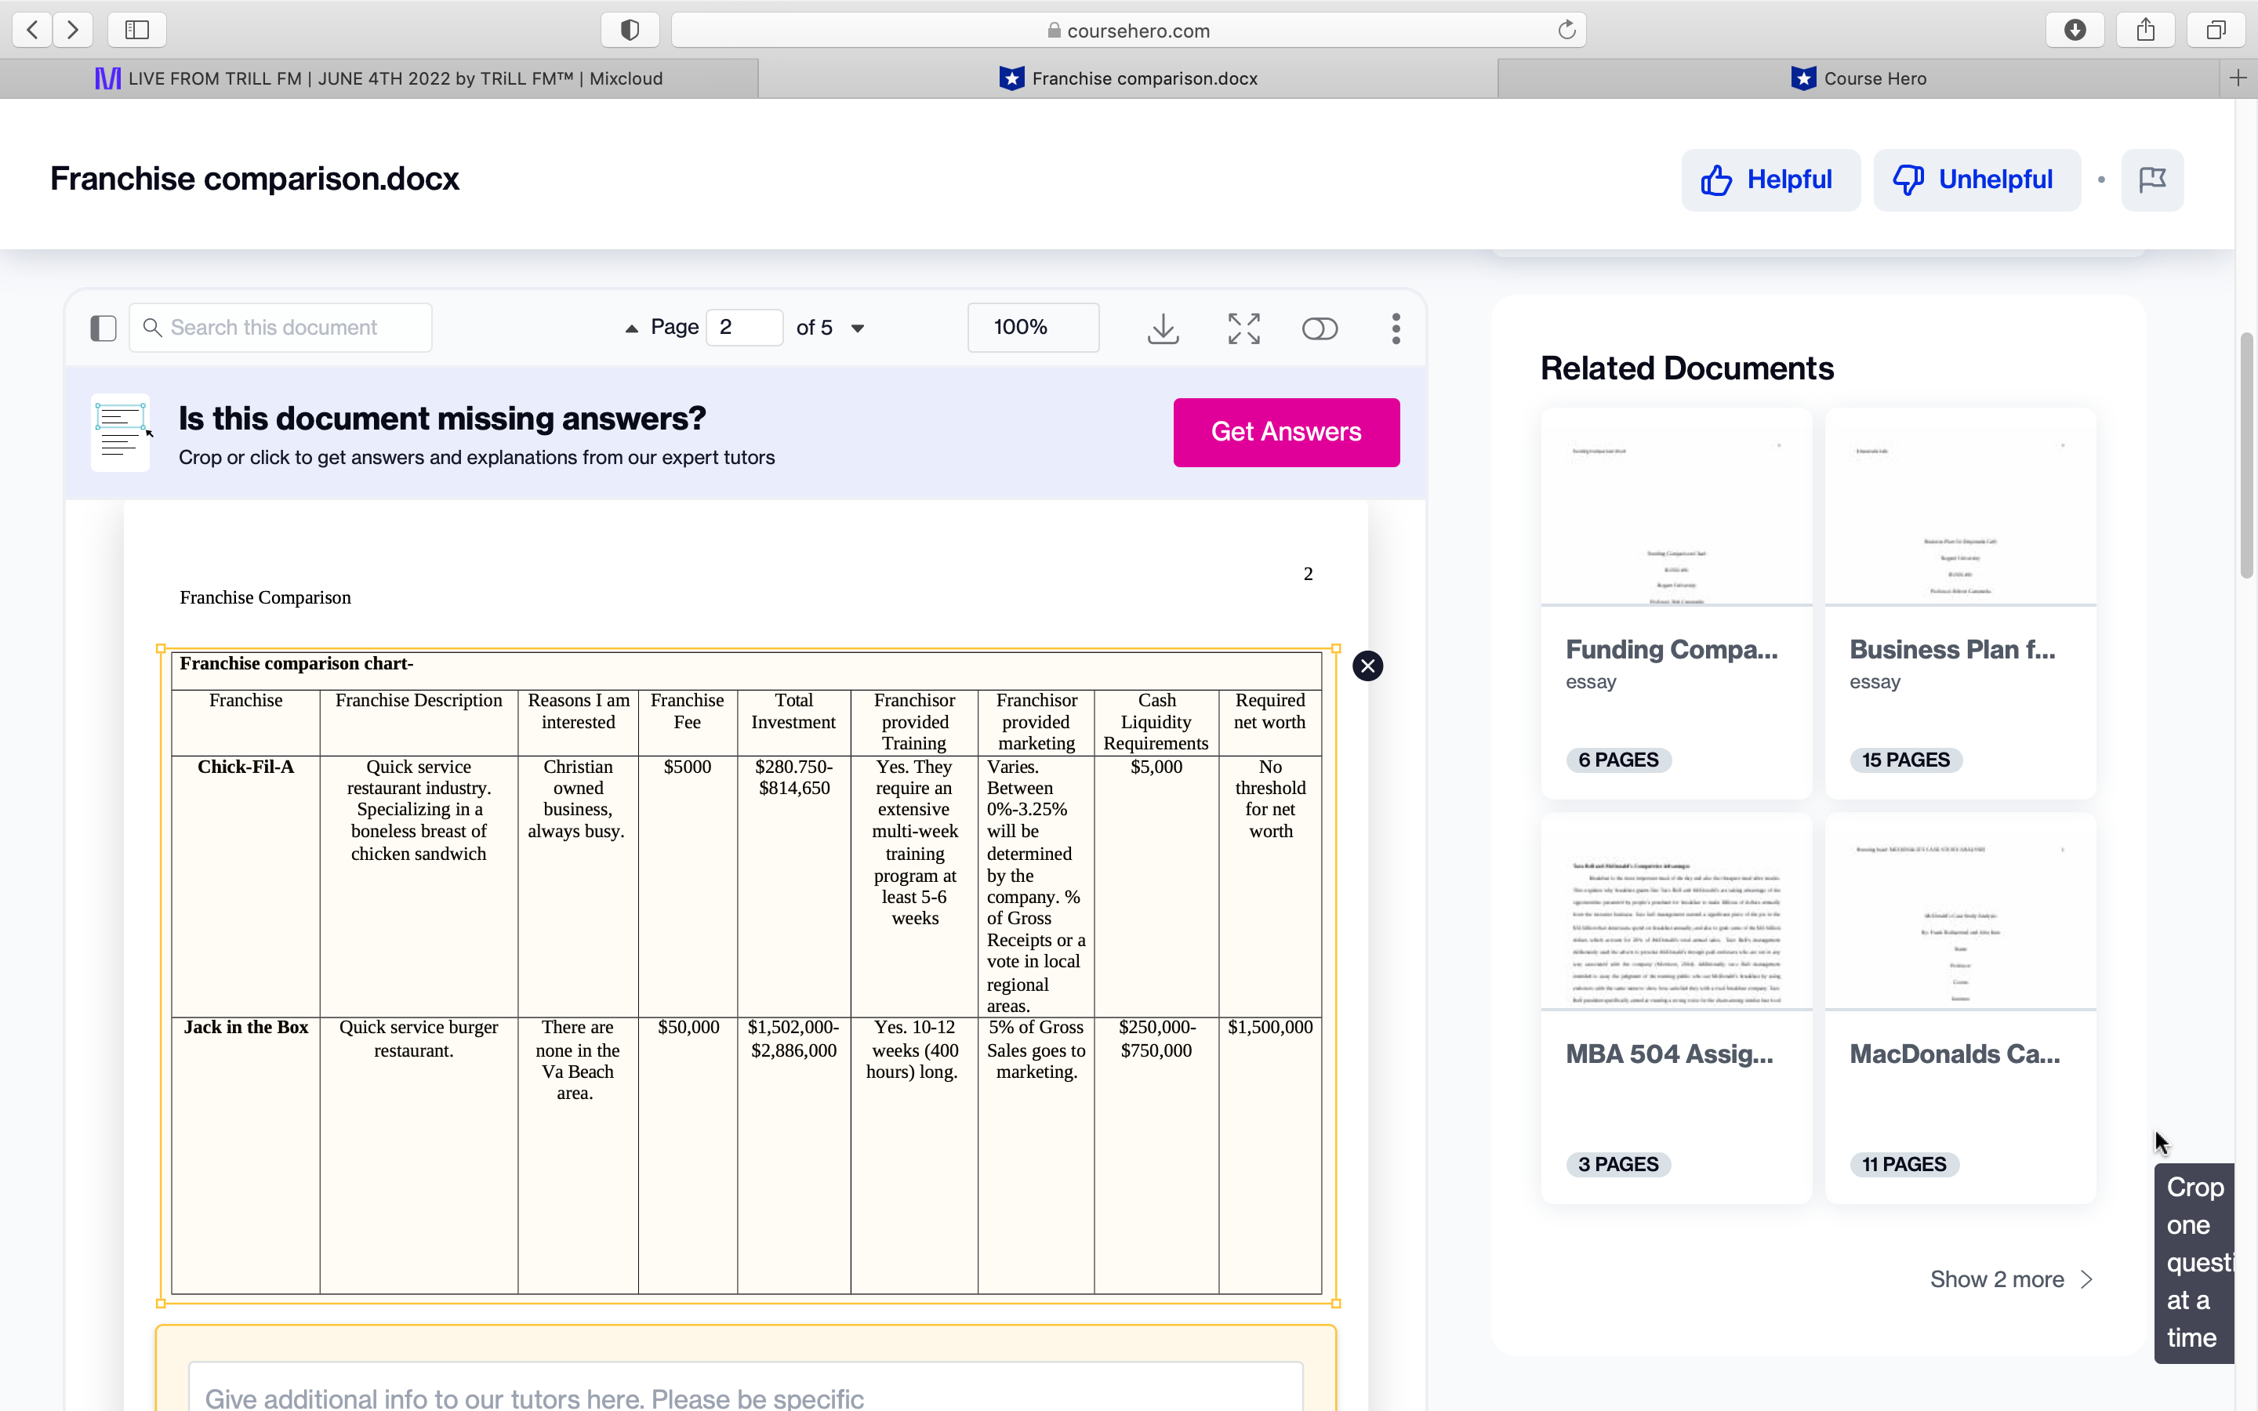Open Business Plan f... related document

[x=1952, y=650]
